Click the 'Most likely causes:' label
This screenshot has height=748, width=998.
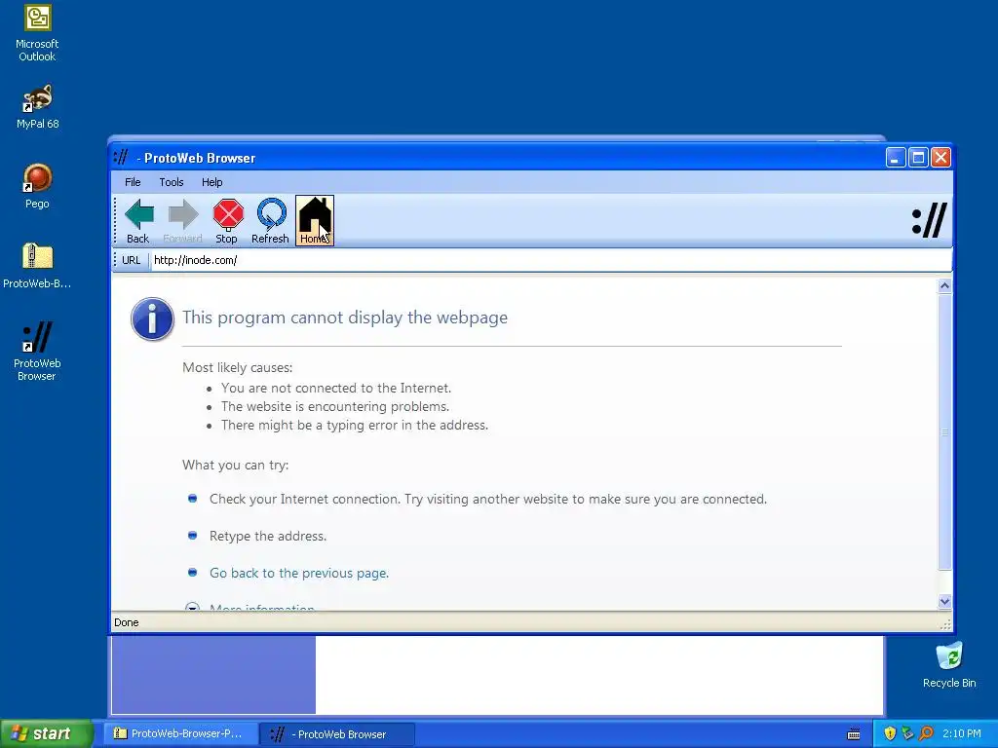[238, 367]
